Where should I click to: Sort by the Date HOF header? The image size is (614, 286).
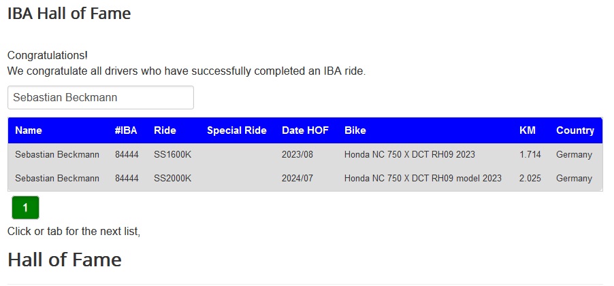[305, 130]
